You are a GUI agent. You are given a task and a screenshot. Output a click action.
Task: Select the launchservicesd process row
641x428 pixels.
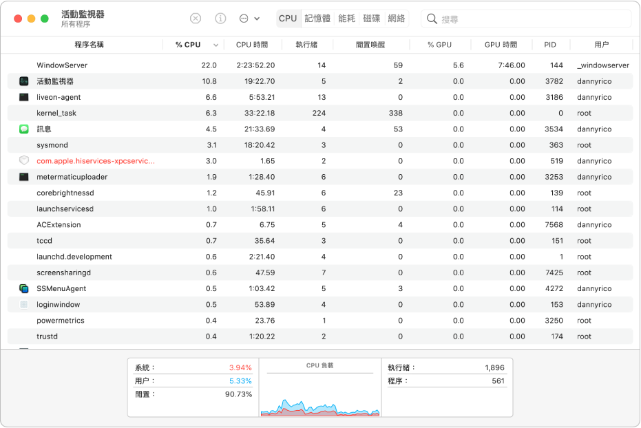tap(320, 208)
